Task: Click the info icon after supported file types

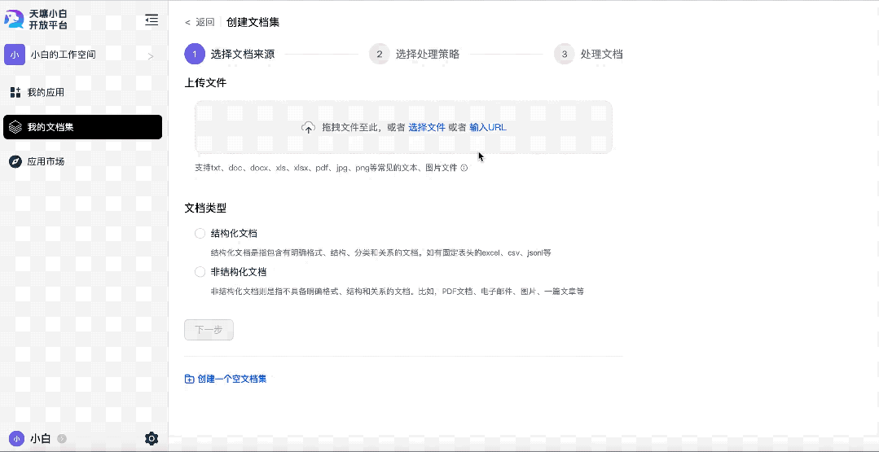Action: [464, 168]
